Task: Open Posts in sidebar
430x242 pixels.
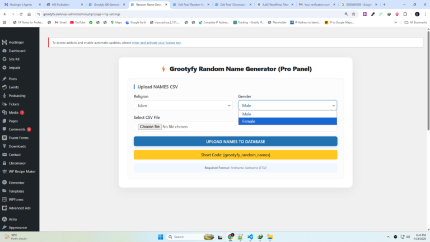Action: [x=13, y=79]
